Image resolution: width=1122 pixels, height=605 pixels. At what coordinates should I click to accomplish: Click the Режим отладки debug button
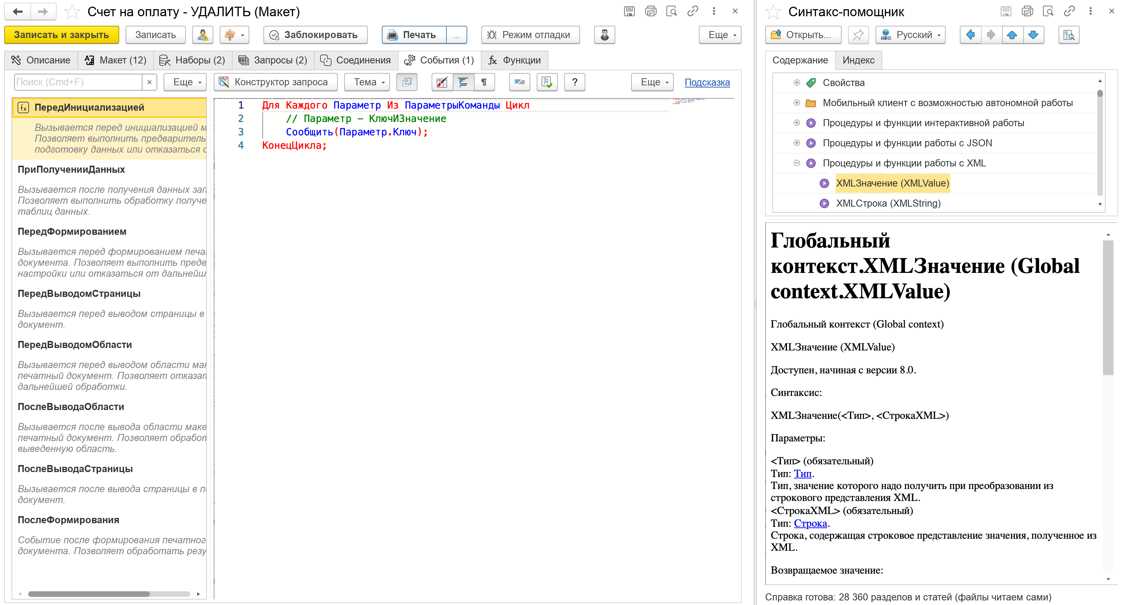[x=530, y=35]
